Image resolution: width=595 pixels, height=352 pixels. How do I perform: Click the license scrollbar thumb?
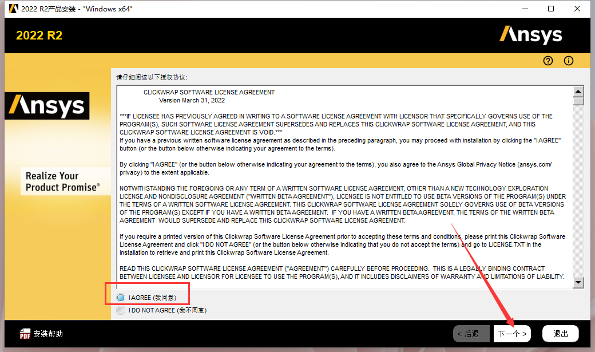click(x=578, y=101)
